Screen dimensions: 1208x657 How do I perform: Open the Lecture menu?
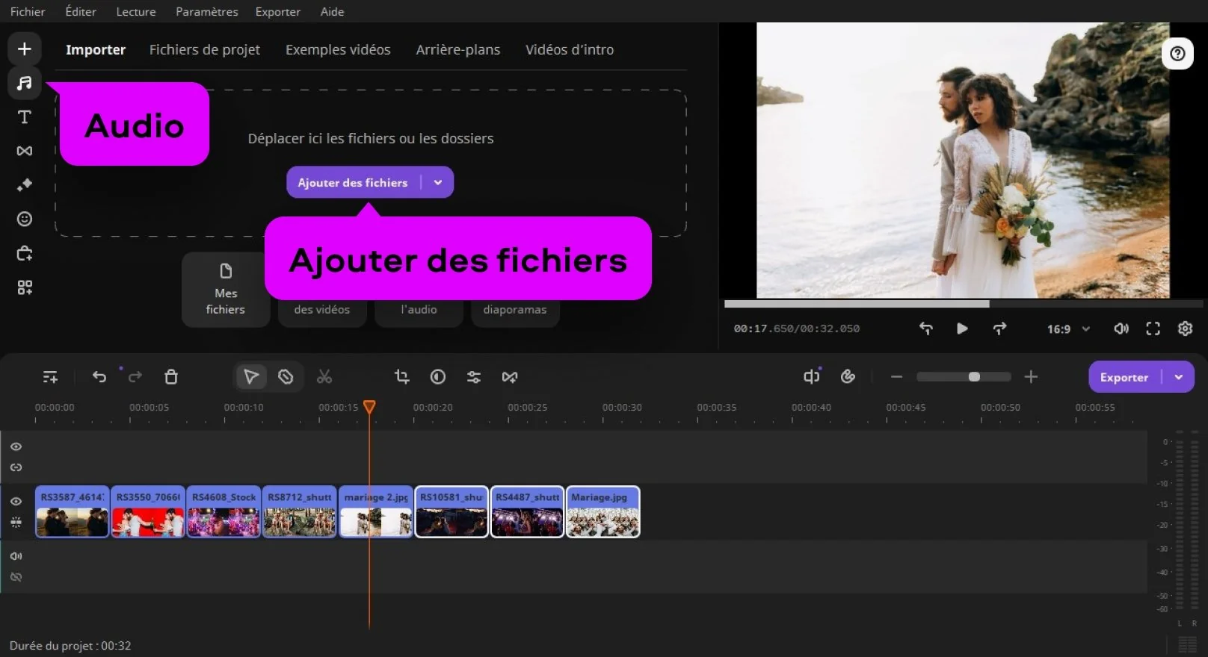[x=135, y=11]
